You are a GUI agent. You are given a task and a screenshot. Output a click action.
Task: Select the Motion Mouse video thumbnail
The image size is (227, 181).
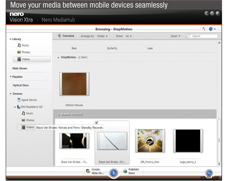point(74,84)
